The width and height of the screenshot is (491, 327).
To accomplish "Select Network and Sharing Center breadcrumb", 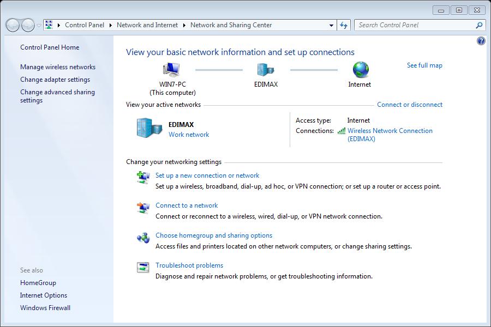I will pyautogui.click(x=231, y=25).
